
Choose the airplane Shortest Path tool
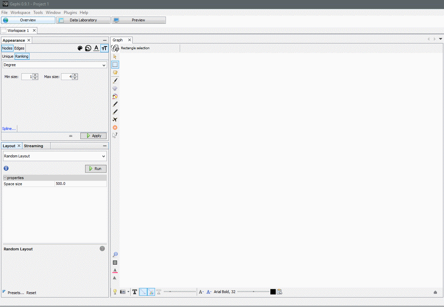[x=115, y=120]
